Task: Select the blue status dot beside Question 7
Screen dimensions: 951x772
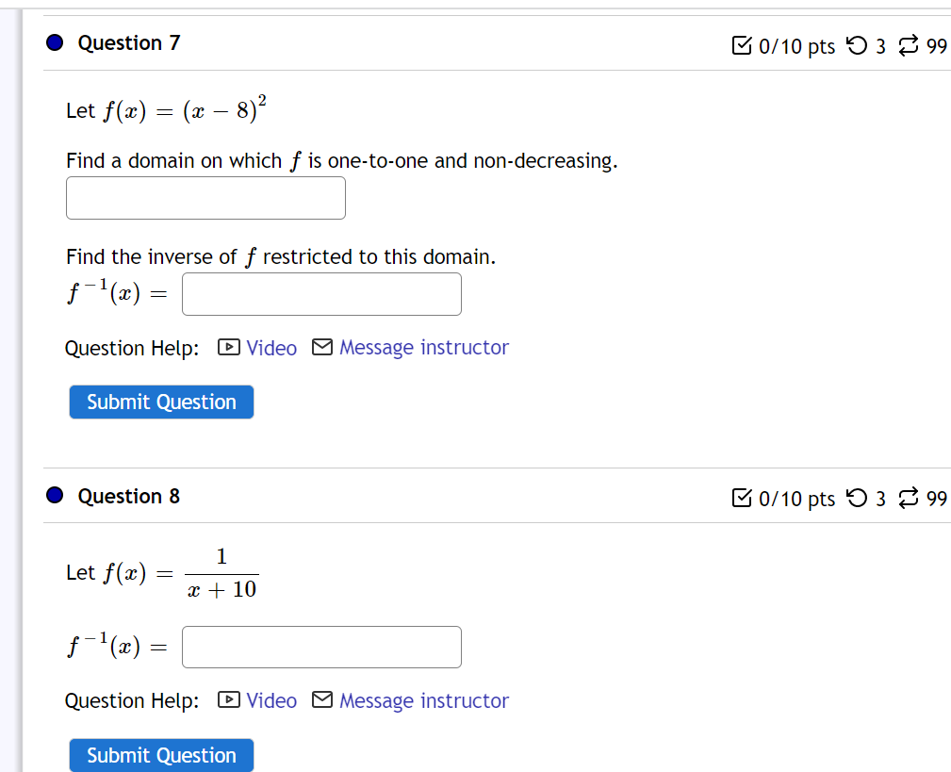Action: point(54,42)
